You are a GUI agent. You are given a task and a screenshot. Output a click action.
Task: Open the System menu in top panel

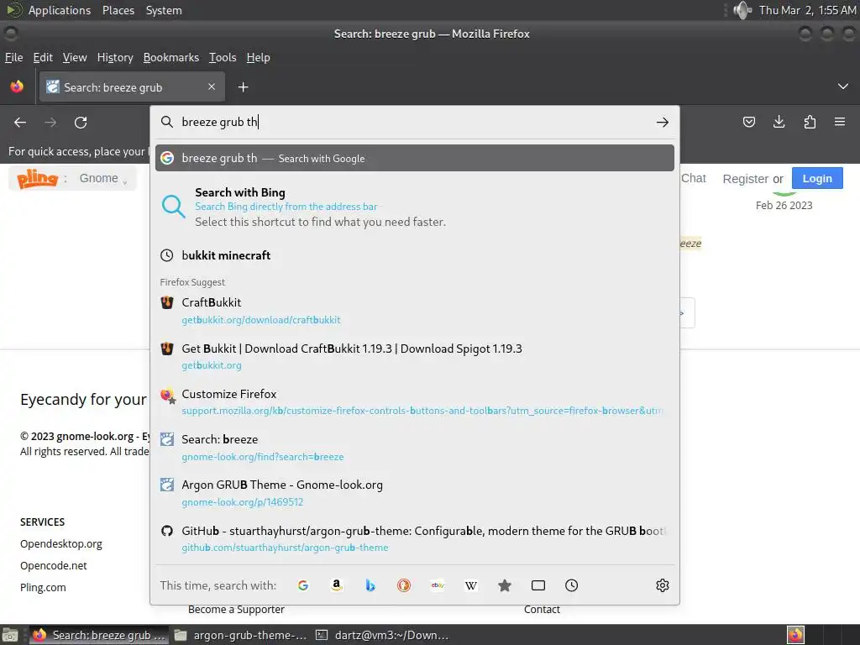pos(164,10)
